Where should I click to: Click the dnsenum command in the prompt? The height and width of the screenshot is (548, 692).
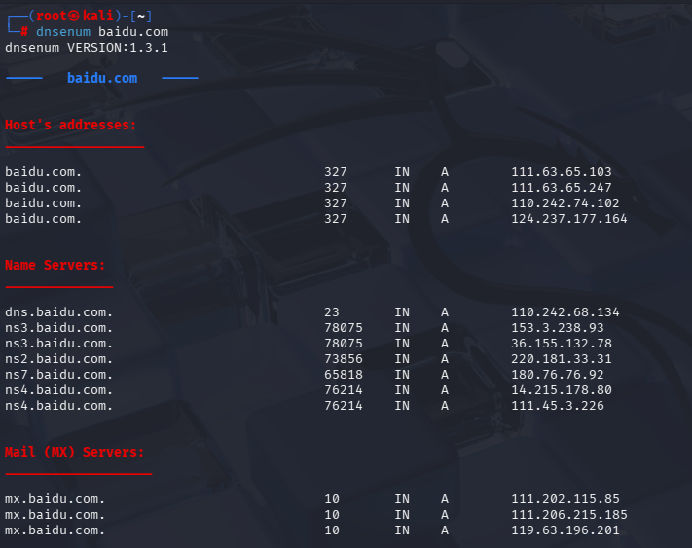63,32
